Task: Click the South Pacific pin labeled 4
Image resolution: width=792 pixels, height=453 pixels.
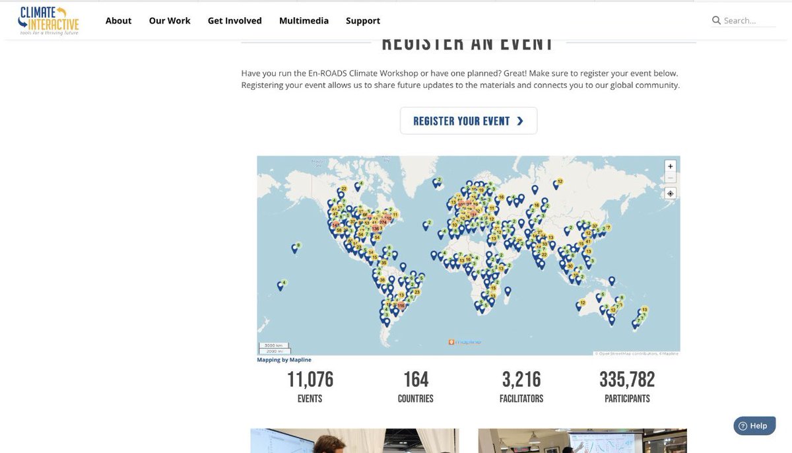Action: [281, 285]
